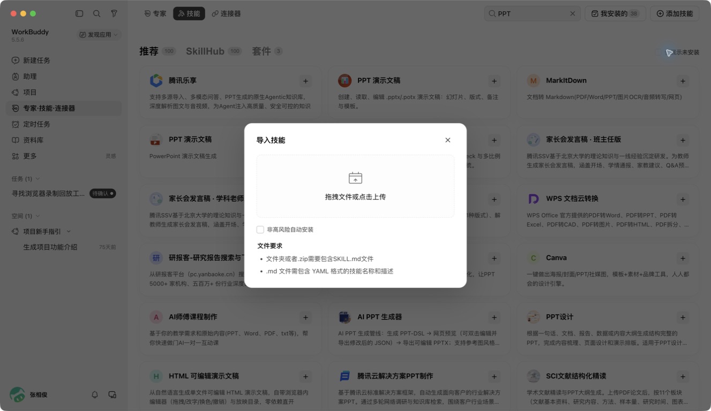The image size is (711, 411).
Task: Add AI师傅课程制作 skill
Action: (x=305, y=318)
